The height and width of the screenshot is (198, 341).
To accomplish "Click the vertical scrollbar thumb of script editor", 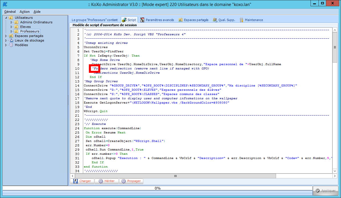I will point(335,47).
